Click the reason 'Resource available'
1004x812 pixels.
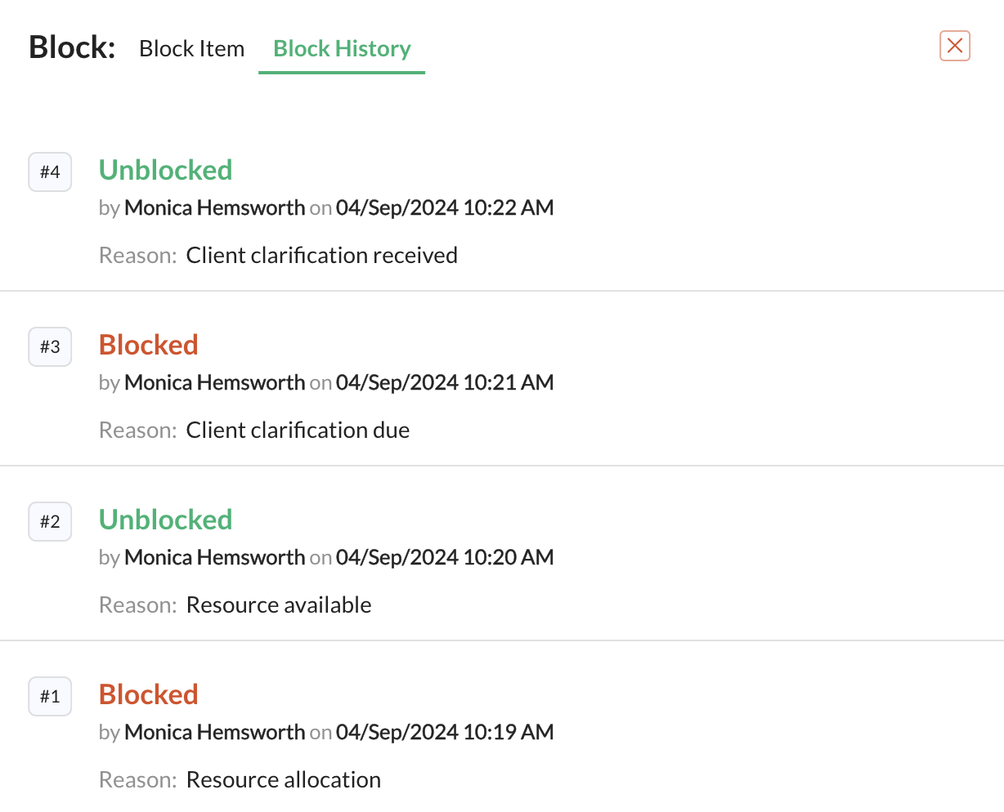click(279, 605)
